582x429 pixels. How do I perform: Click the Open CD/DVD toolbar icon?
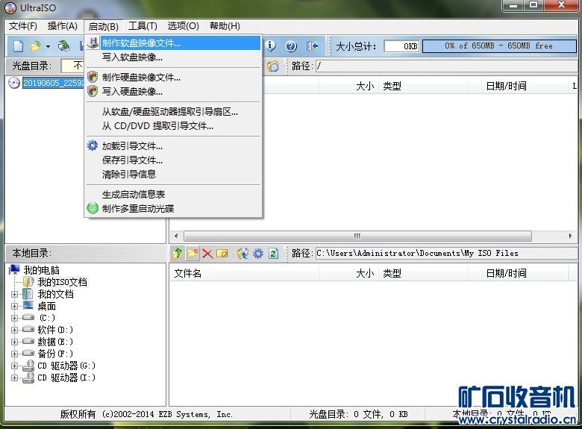(x=64, y=46)
